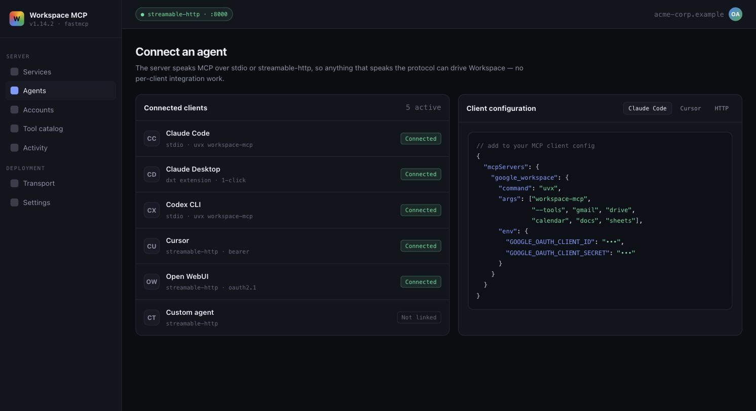Click the Services sidebar icon
Viewport: 756px width, 411px height.
(x=14, y=72)
